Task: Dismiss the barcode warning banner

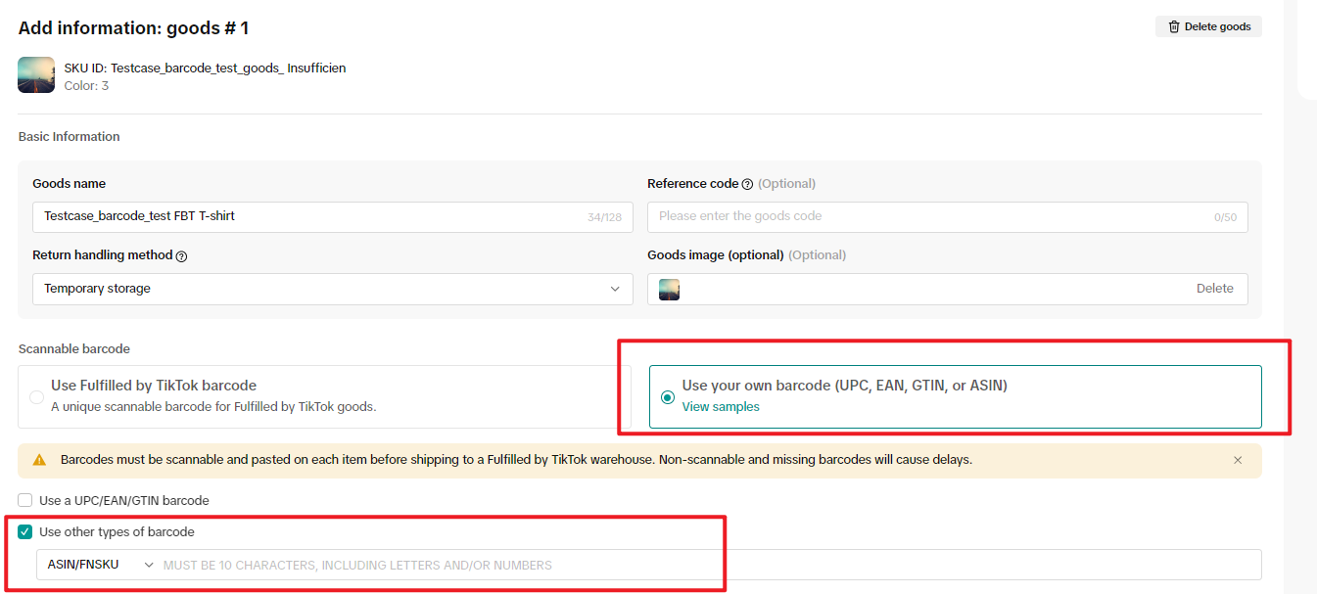Action: tap(1238, 460)
